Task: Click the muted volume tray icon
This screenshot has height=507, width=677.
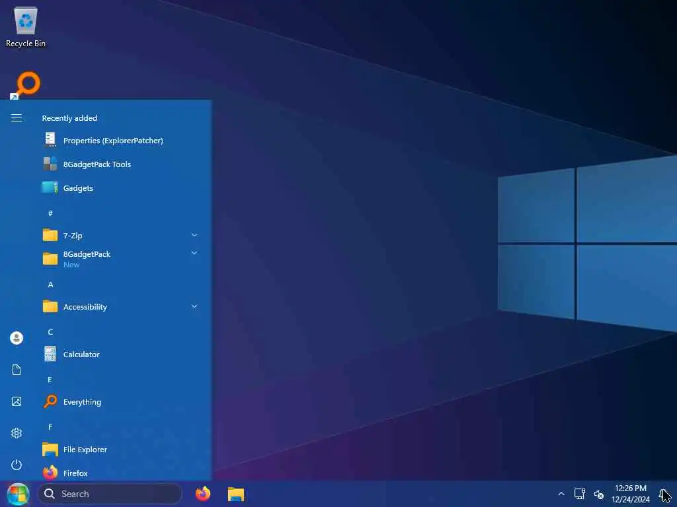Action: coord(599,494)
